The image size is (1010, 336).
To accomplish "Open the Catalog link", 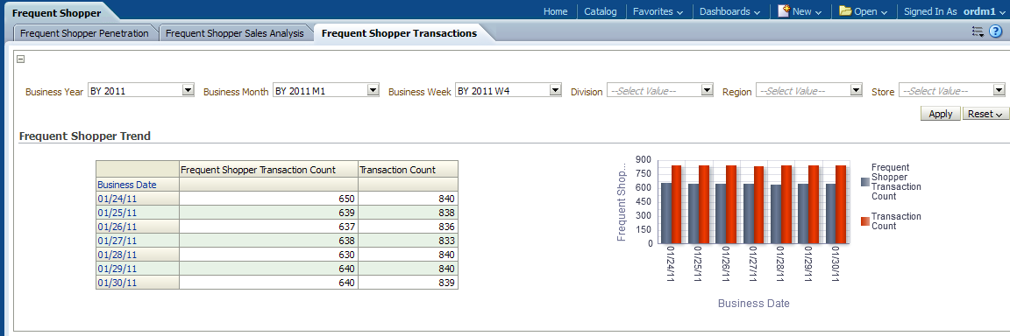I will pos(601,11).
